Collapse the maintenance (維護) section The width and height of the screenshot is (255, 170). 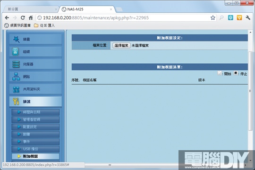click(35, 102)
